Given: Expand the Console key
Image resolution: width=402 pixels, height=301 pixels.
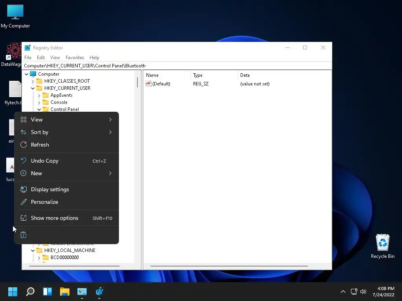Looking at the screenshot, I should 39,102.
